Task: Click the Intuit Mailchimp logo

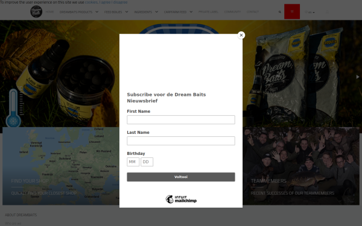Action: (181, 199)
